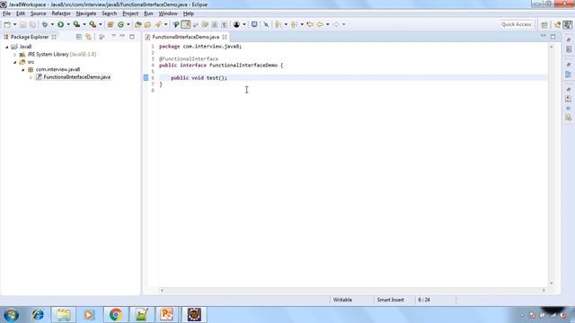Open the Project menu
The height and width of the screenshot is (323, 575).
tap(130, 13)
